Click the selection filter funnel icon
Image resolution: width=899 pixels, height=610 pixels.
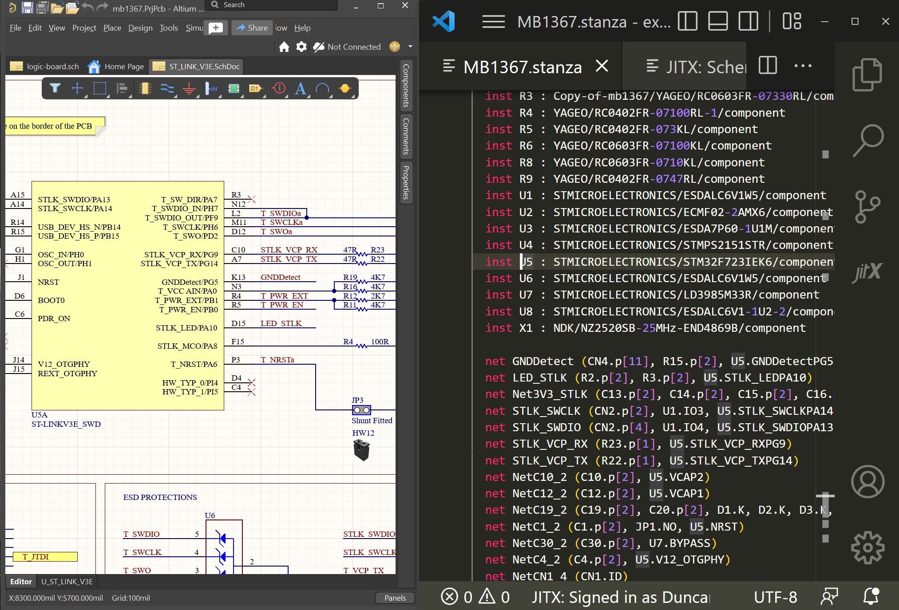(x=55, y=89)
